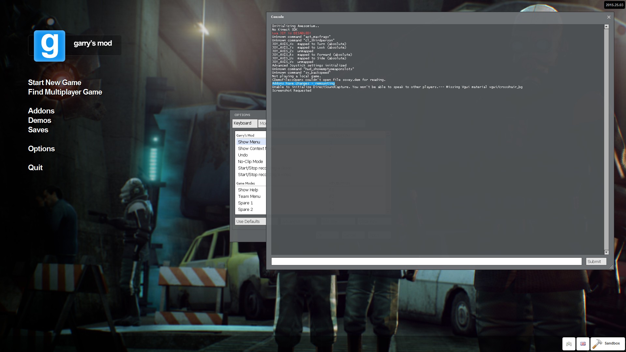Open the Saves menu entry
Viewport: 626px width, 352px height.
[x=38, y=130]
